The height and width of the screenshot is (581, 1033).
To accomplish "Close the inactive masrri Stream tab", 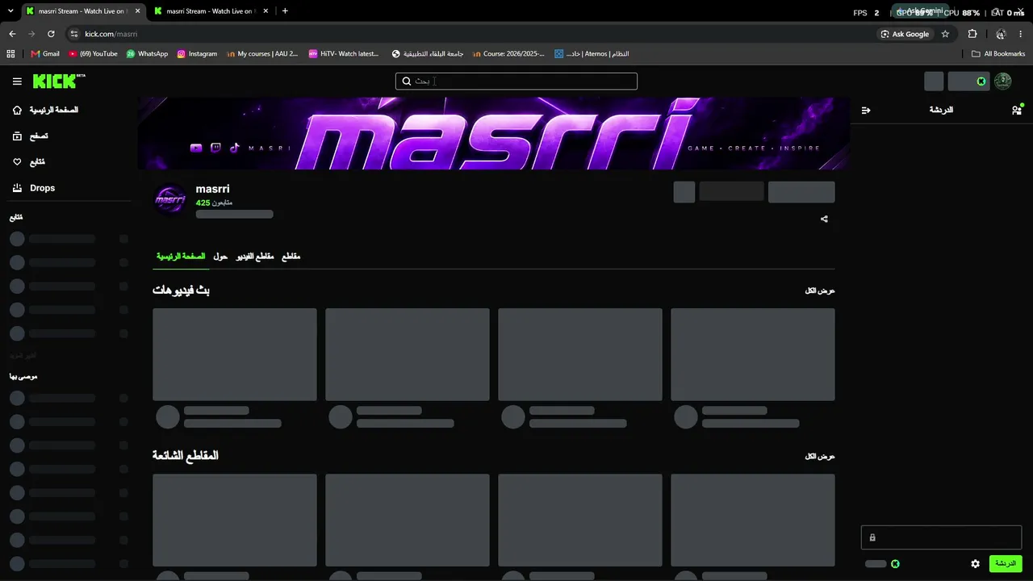I will (266, 11).
